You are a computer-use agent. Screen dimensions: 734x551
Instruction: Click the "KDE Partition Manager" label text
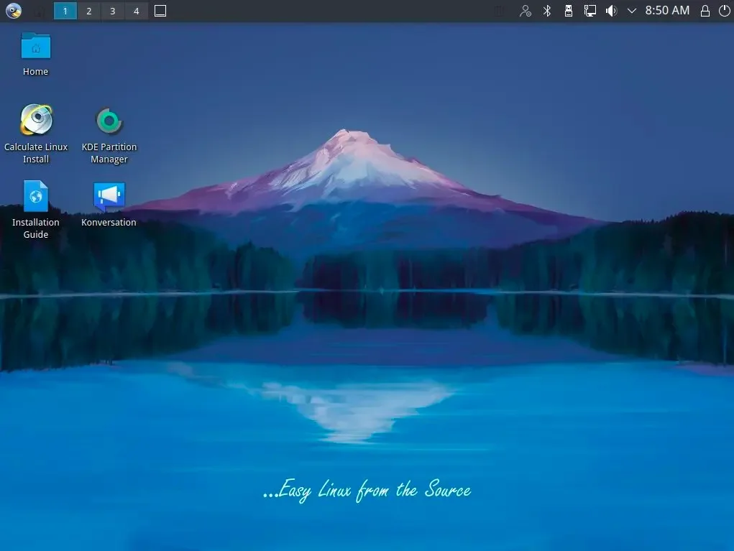click(109, 153)
